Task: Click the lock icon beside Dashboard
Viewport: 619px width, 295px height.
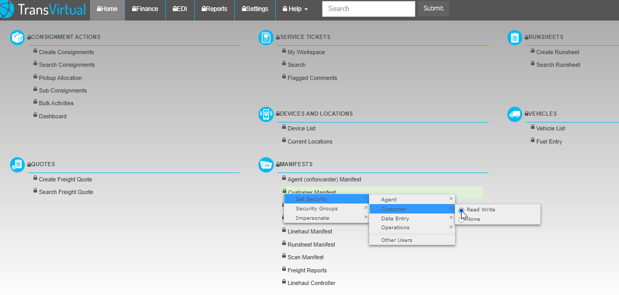Action: (35, 115)
